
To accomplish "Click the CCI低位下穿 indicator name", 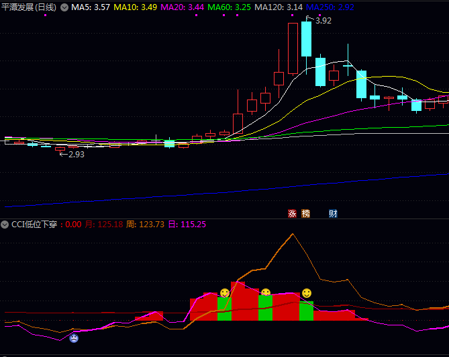I will click(35, 225).
